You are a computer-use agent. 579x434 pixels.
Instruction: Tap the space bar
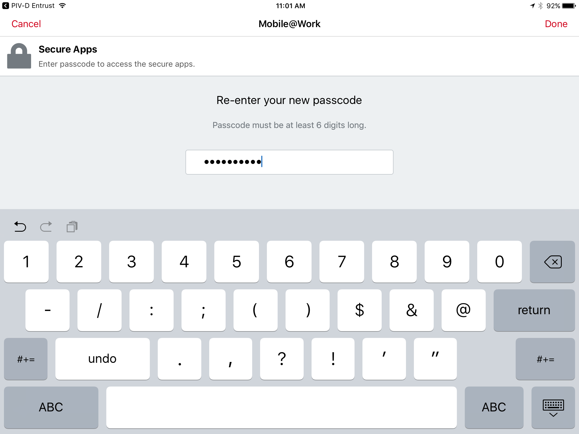[x=281, y=407]
